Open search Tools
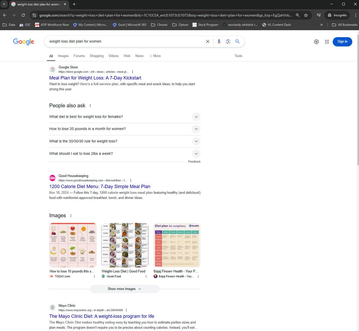 pos(238,56)
